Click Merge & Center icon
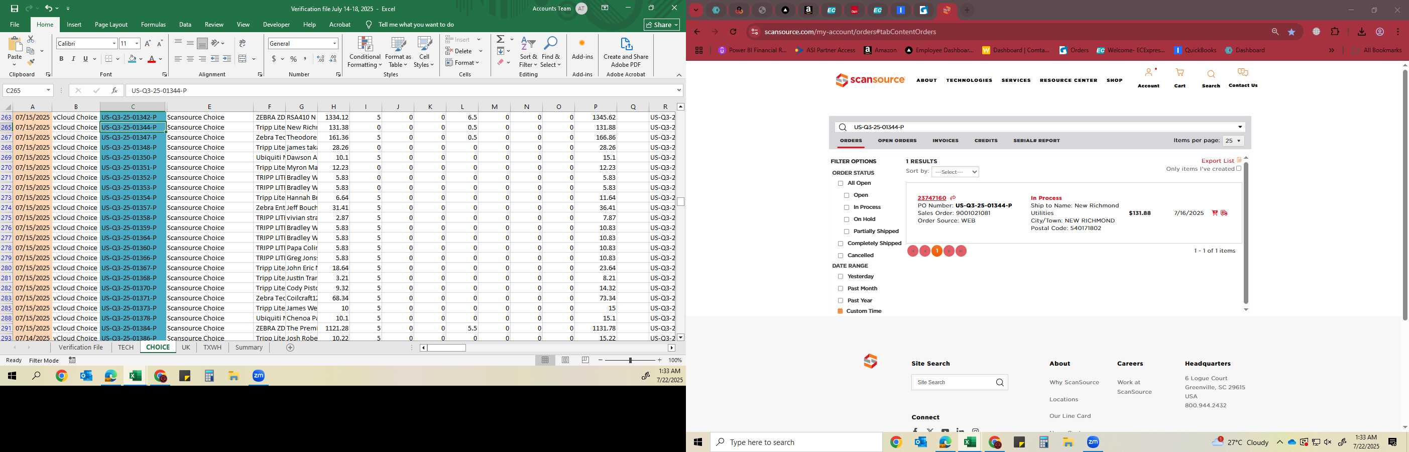The width and height of the screenshot is (1409, 452). tap(243, 59)
